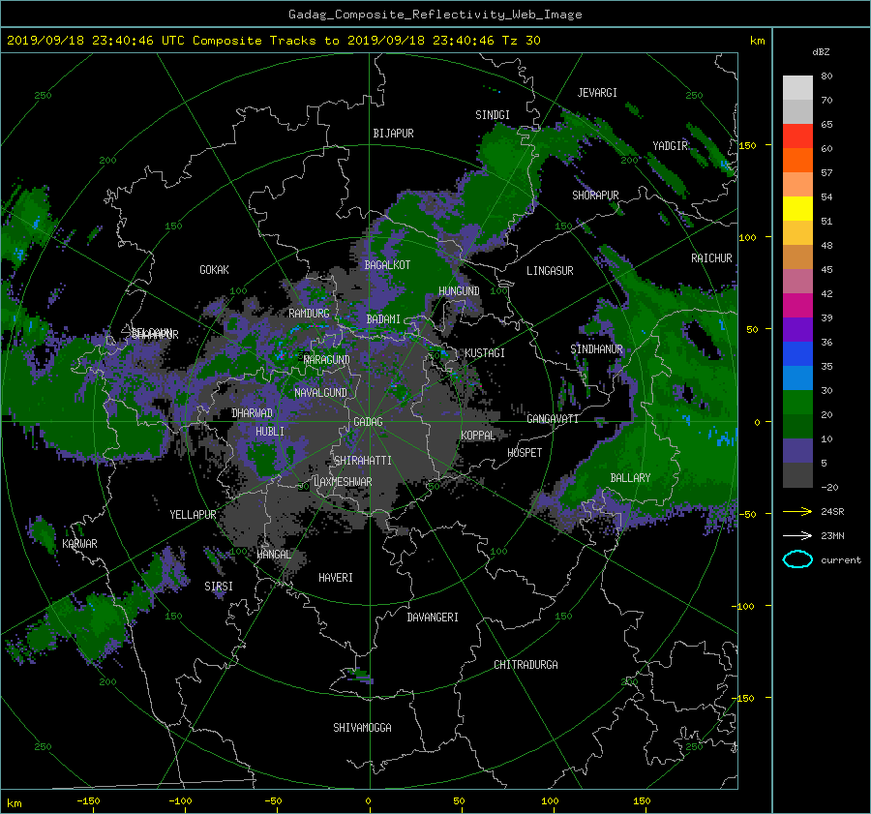Click the 100 value on bottom axis
Viewport: 871px width, 814px height.
pyautogui.click(x=550, y=801)
